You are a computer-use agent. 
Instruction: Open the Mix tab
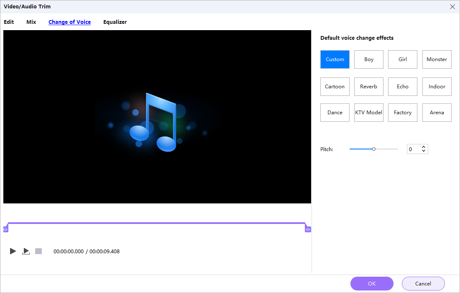tap(31, 22)
